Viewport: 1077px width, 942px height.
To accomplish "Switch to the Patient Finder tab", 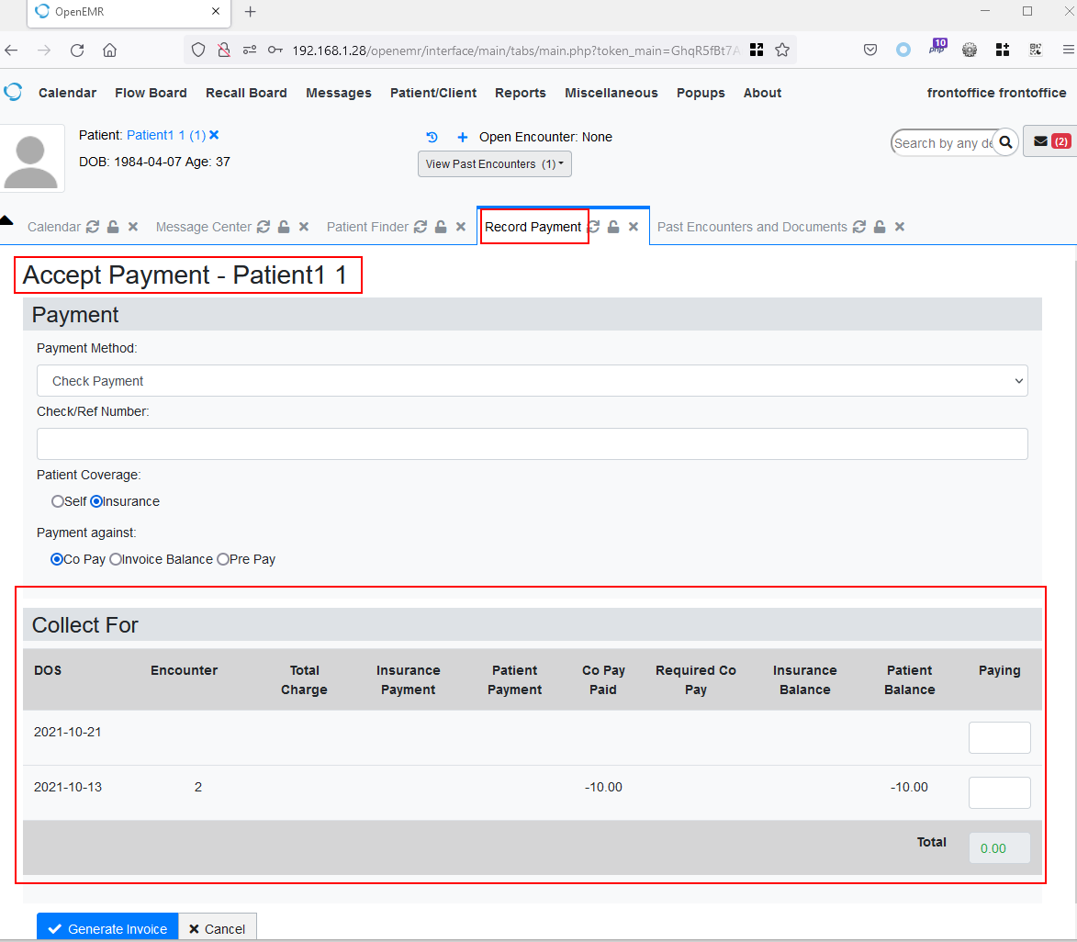I will [x=367, y=227].
